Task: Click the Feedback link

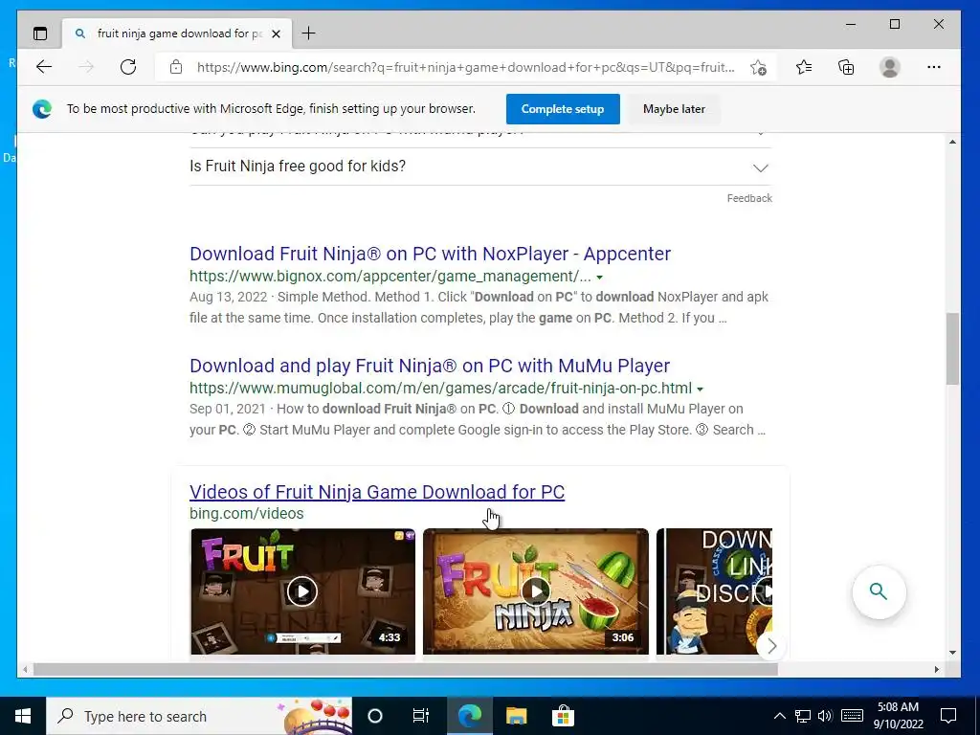Action: point(749,198)
